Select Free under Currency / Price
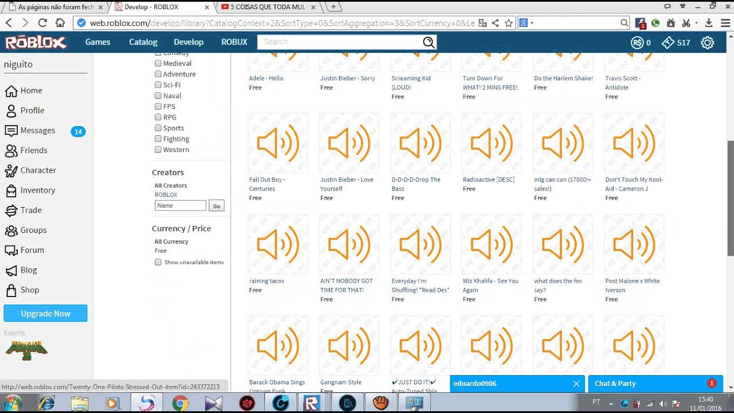734x413 pixels. point(161,251)
